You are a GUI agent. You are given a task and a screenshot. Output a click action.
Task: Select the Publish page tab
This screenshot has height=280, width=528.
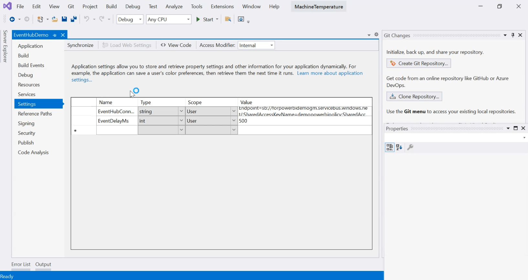39,143
